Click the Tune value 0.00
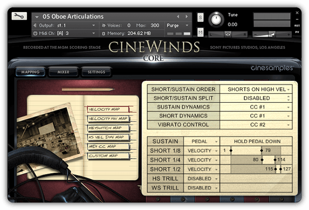This screenshot has width=309, height=210. [233, 24]
